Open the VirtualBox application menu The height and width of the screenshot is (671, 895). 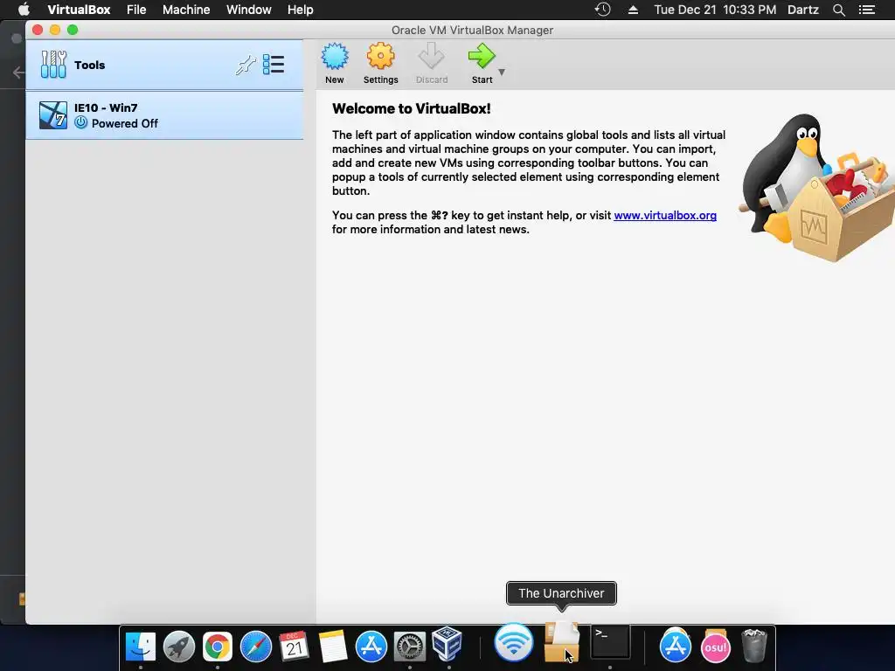pos(79,10)
